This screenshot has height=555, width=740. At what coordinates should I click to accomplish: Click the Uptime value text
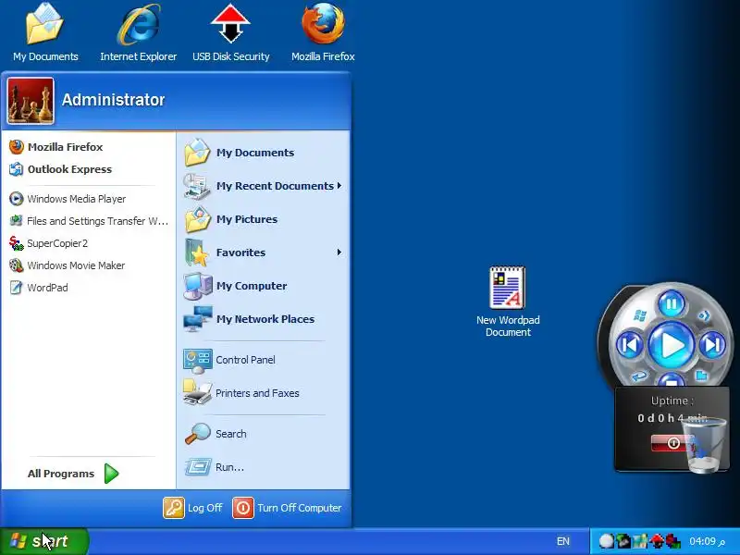point(672,418)
